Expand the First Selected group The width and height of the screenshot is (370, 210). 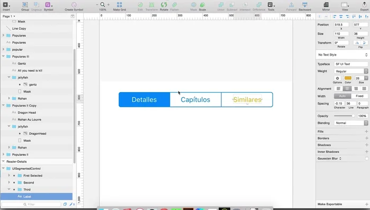pos(9,176)
